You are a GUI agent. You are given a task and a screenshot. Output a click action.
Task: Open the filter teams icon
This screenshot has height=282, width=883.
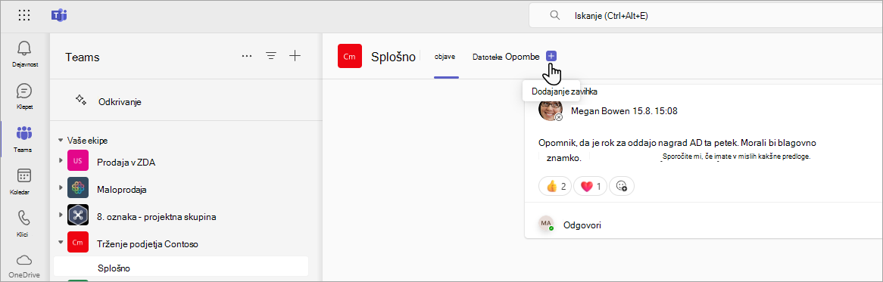click(271, 56)
